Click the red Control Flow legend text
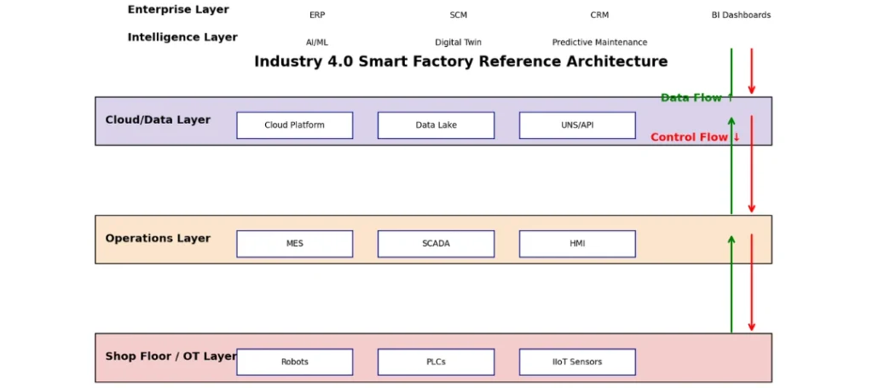Image resolution: width=873 pixels, height=388 pixels. click(x=695, y=137)
